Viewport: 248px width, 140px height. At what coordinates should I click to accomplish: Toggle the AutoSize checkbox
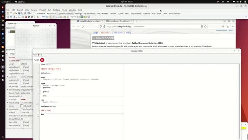pos(22,83)
